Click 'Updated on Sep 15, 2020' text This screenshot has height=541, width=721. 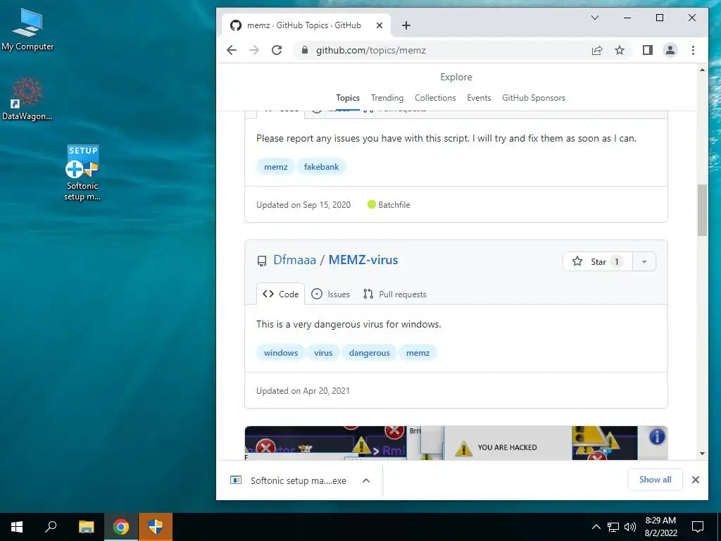tap(303, 205)
